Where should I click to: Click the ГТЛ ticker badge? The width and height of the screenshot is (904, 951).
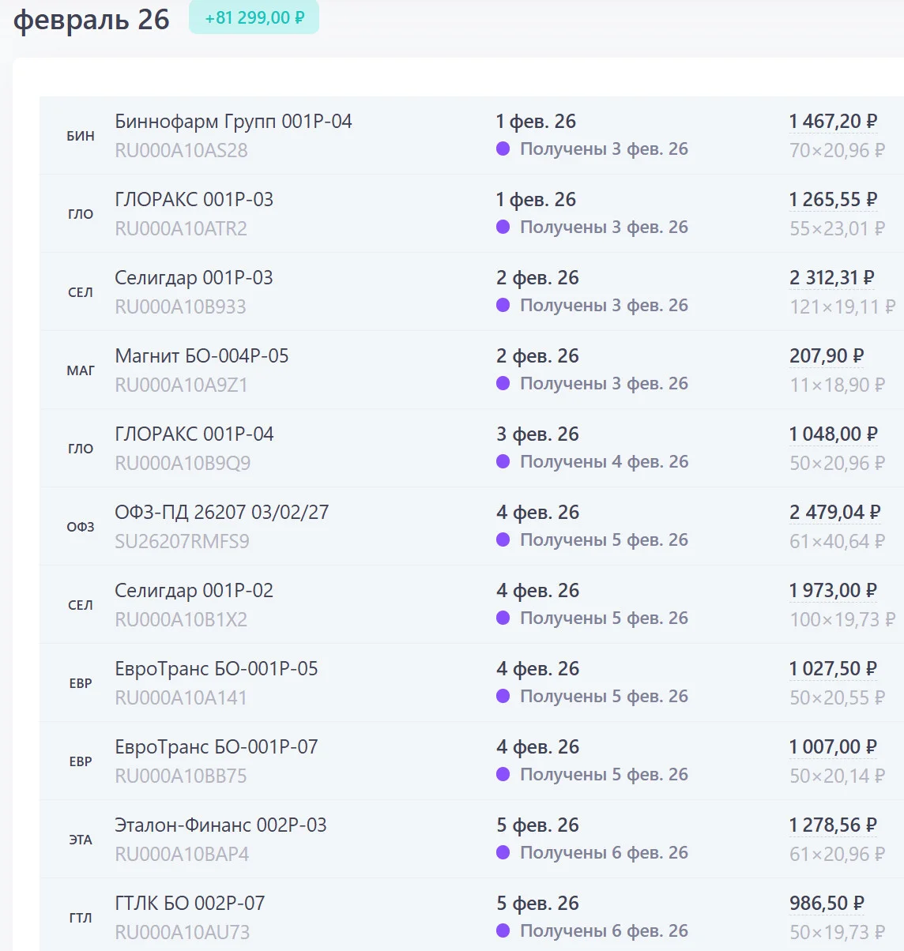[x=81, y=918]
